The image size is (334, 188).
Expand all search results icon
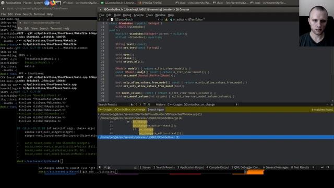click(x=145, y=104)
